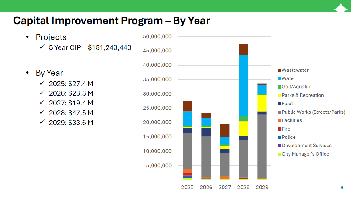Select the Fire legend swatch
351x197 pixels.
[x=279, y=129]
